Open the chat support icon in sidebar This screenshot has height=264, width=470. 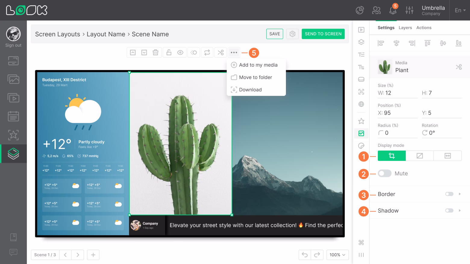point(13,252)
